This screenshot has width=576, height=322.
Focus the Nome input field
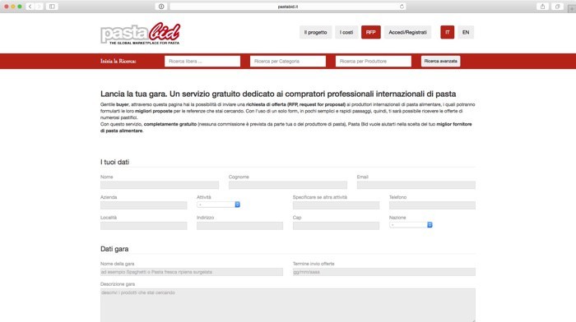[160, 185]
